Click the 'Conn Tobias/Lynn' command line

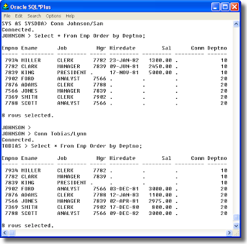click(44, 133)
